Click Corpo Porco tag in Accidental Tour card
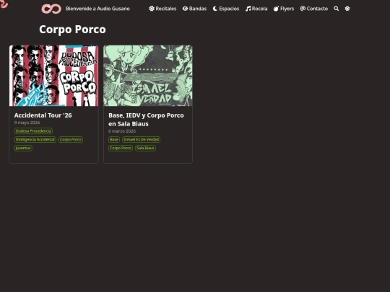 71,140
